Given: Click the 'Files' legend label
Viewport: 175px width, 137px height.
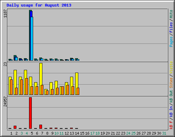Looking at the screenshot, I should point(171,27).
